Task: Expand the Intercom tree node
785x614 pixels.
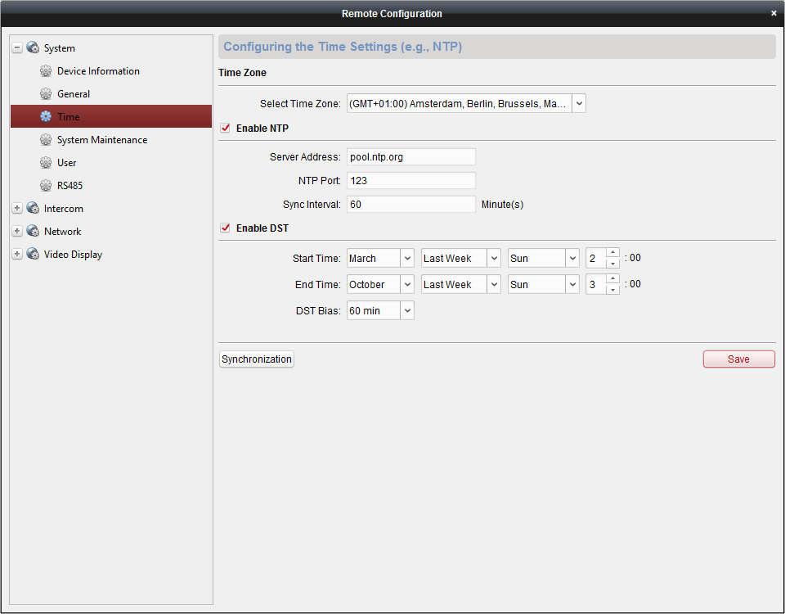Action: [17, 208]
